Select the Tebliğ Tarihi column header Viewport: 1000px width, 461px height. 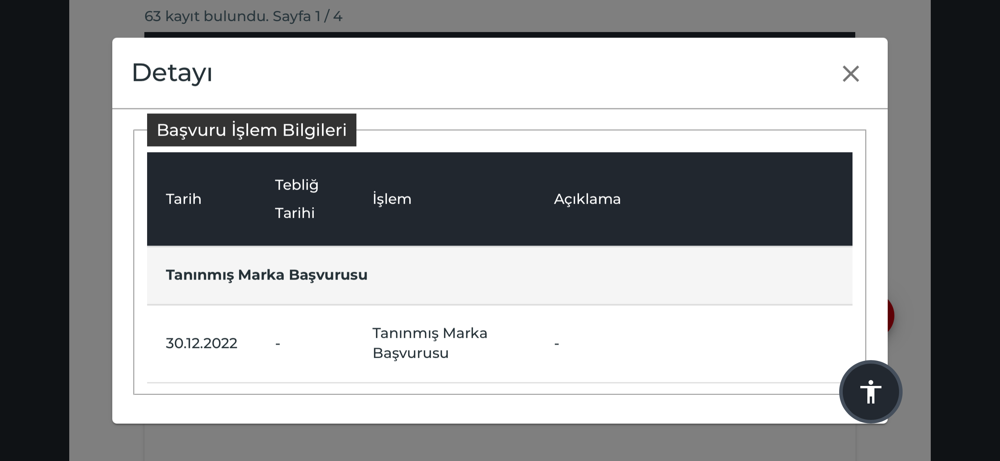[297, 199]
